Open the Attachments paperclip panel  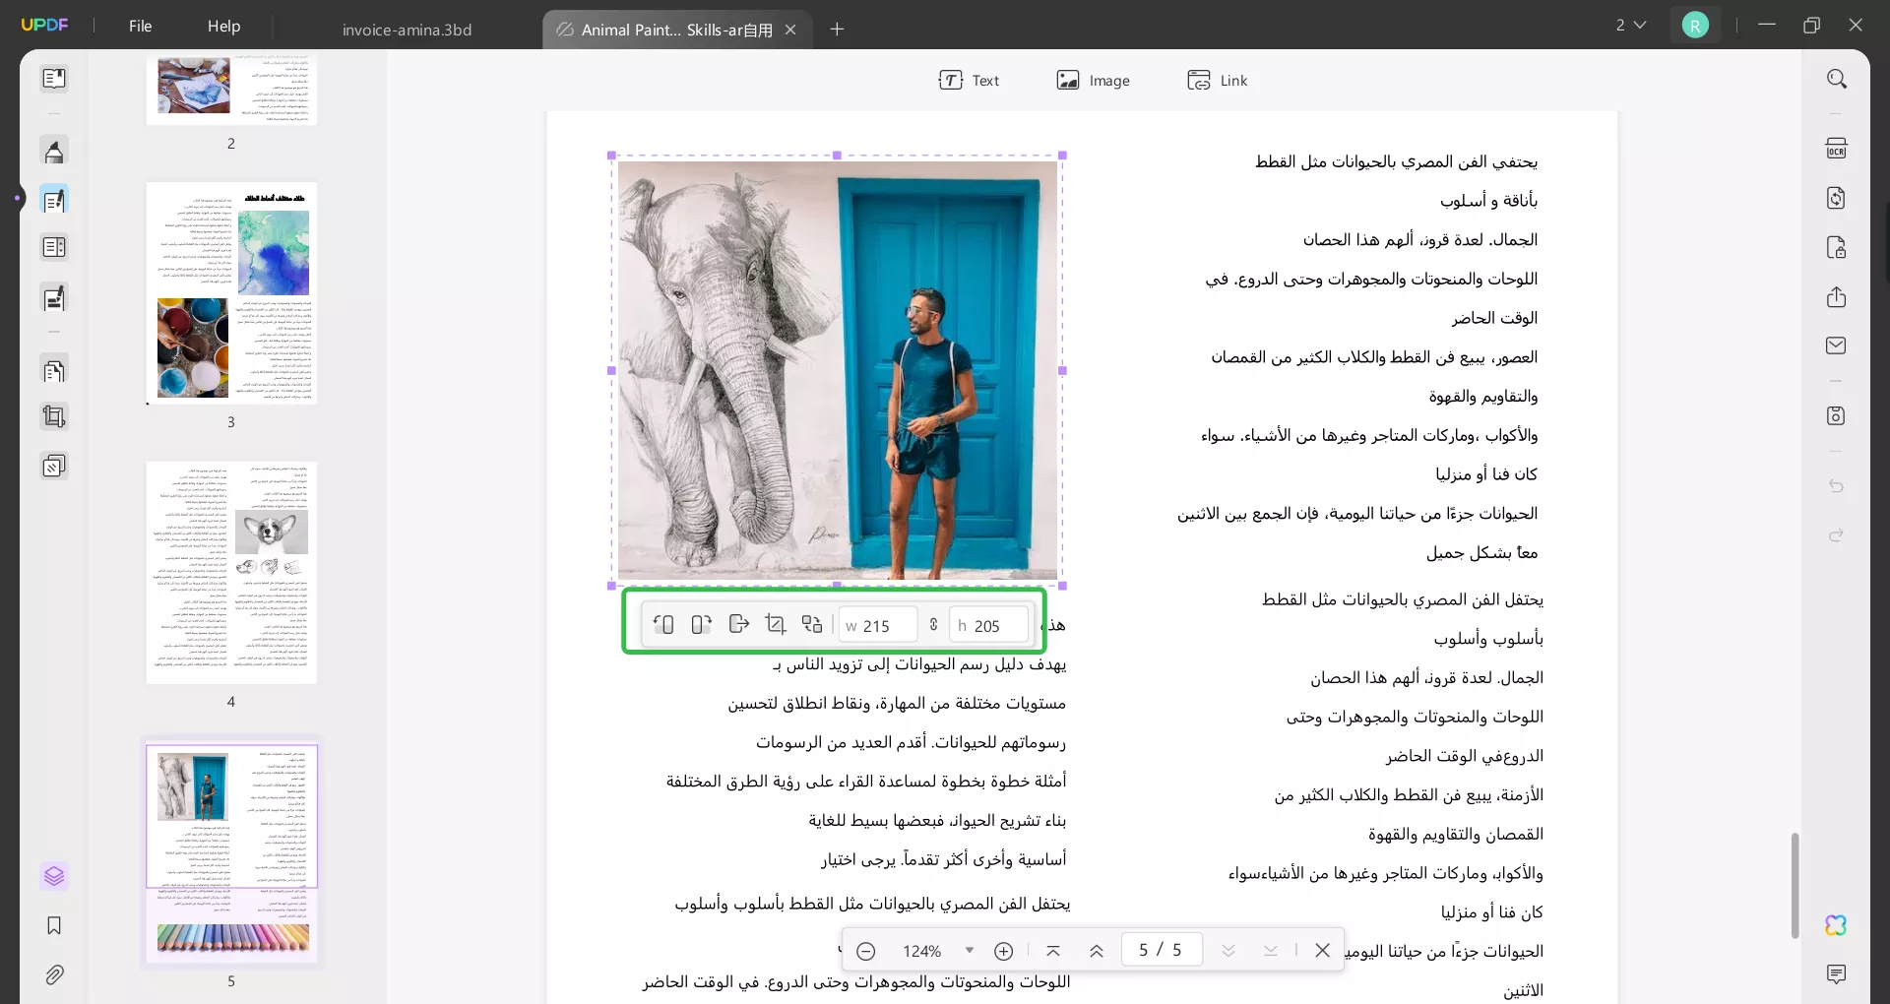click(x=54, y=974)
